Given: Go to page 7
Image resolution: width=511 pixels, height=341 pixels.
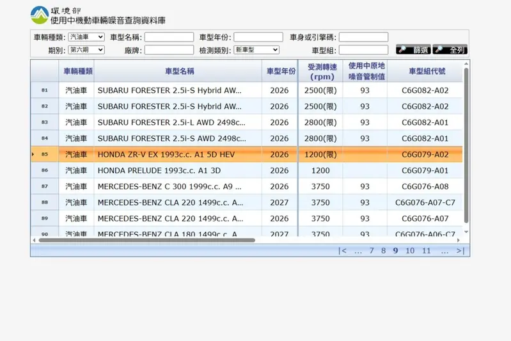Looking at the screenshot, I should click(x=371, y=251).
